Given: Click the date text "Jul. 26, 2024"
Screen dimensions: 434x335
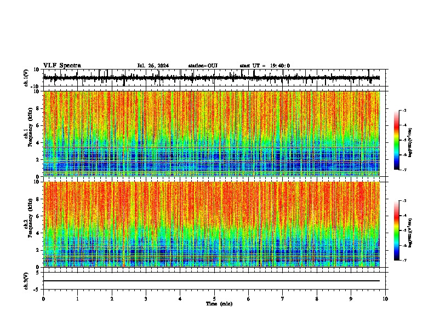Looking at the screenshot, I should pyautogui.click(x=153, y=66).
